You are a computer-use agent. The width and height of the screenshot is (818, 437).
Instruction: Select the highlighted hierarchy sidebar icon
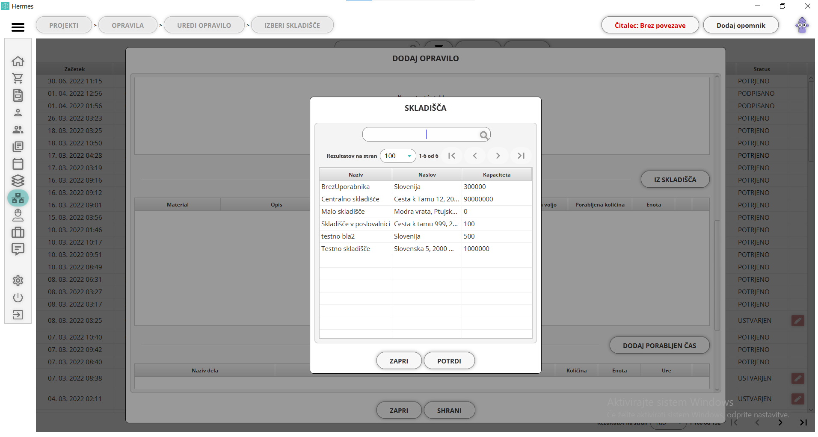[18, 198]
